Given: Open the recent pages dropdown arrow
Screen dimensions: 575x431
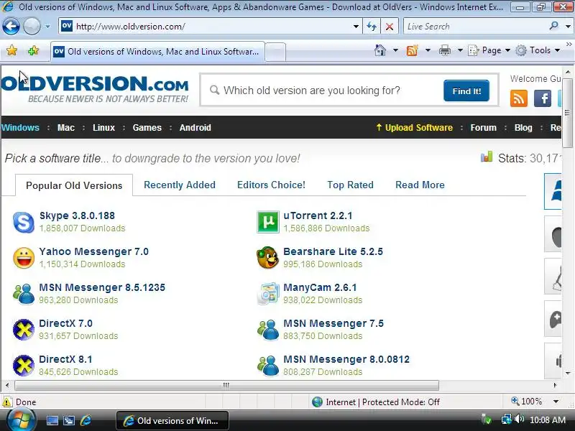Looking at the screenshot, I should coord(47,27).
